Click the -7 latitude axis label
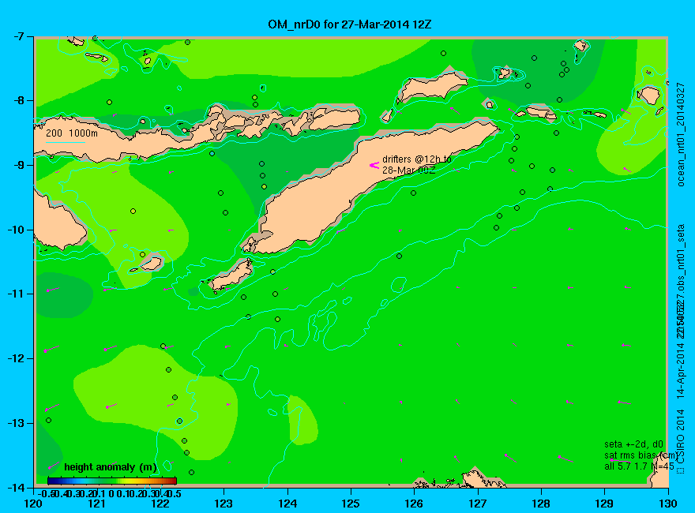This screenshot has height=513, width=695. 17,36
